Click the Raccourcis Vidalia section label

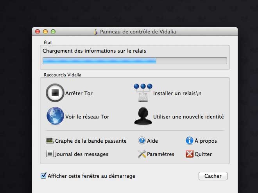63,75
